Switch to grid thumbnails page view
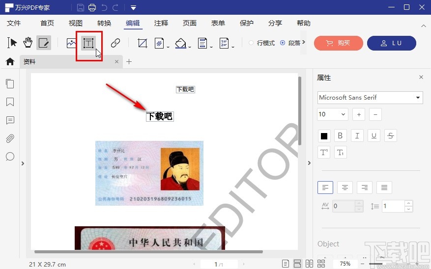 pos(321,264)
